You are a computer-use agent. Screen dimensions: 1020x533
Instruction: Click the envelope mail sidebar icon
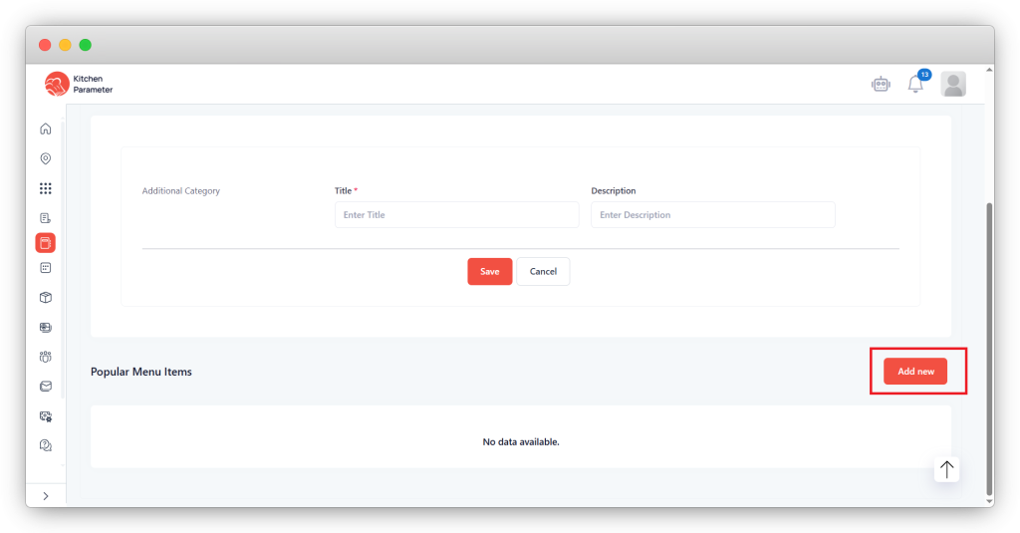[x=45, y=387]
